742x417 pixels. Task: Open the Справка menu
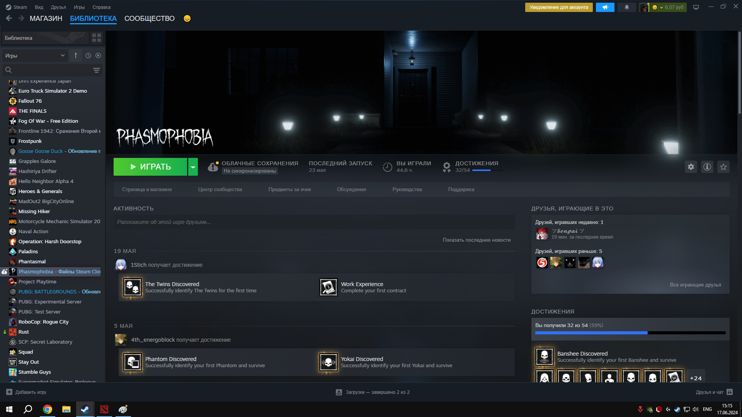pos(102,7)
